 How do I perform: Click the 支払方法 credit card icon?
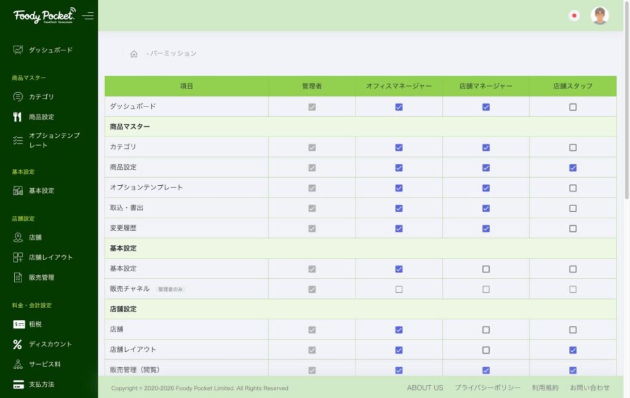[x=18, y=384]
